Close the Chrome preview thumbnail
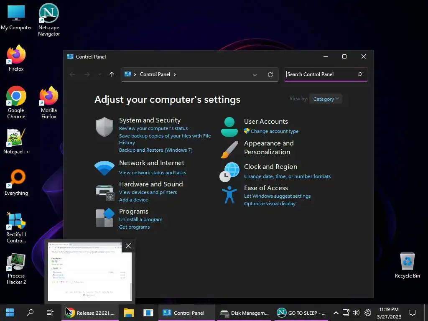This screenshot has width=428, height=321. click(x=128, y=246)
